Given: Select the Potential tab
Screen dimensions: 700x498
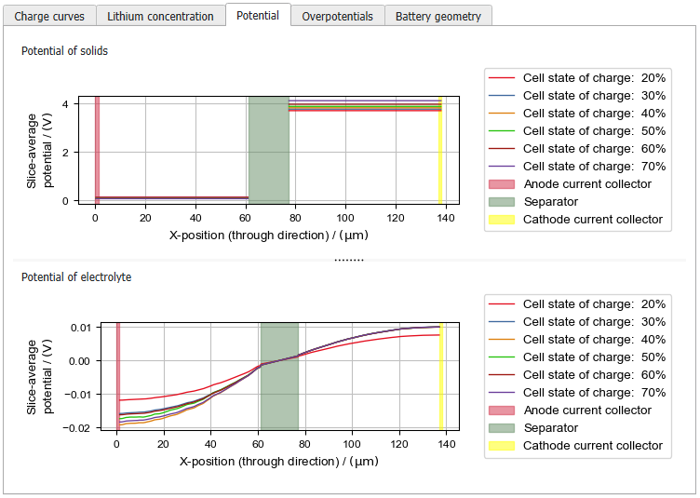Looking at the screenshot, I should [x=258, y=15].
